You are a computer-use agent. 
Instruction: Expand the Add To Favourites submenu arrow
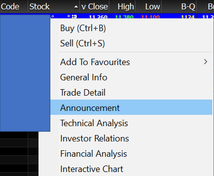pyautogui.click(x=206, y=62)
